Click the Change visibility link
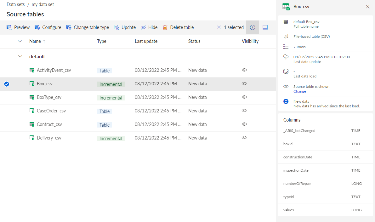375x222 pixels. coord(300,91)
